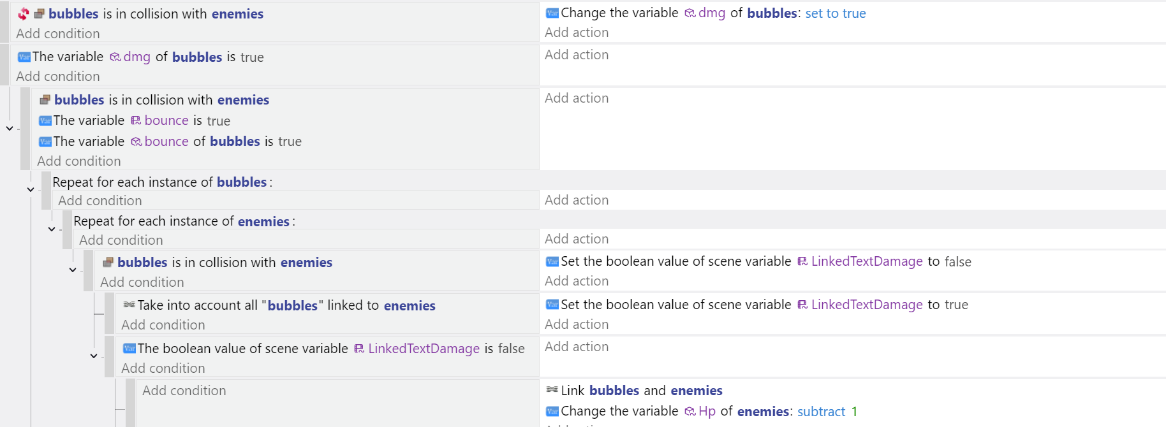1166x427 pixels.
Task: Click 'Add action' beside the 'dmg of bubbles is true' event
Action: 577,55
